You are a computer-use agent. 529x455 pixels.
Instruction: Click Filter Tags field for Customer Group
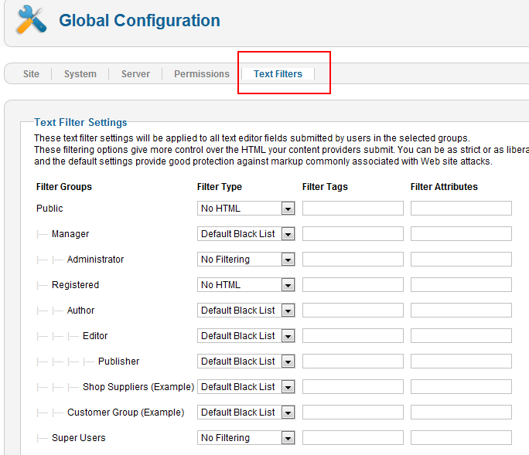coord(353,413)
